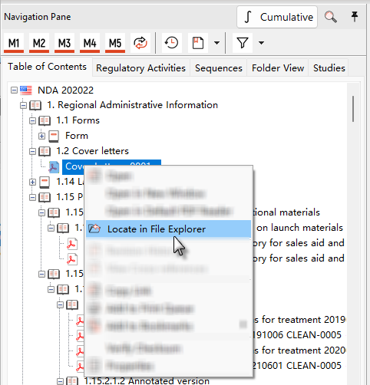Viewport: 370px width, 385px height.
Task: Toggle the M1 module filter
Action: click(x=14, y=43)
